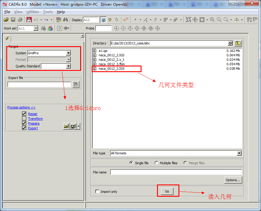The image size is (261, 211).
Task: Select naca_0012_3.IGS in the file list
Action: [111, 69]
